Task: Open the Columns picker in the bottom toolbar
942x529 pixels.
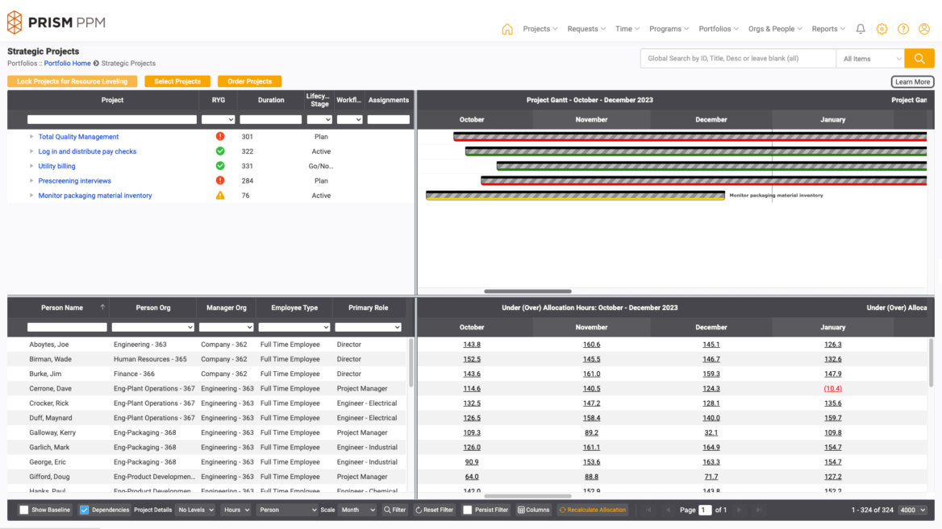Action: pyautogui.click(x=533, y=510)
